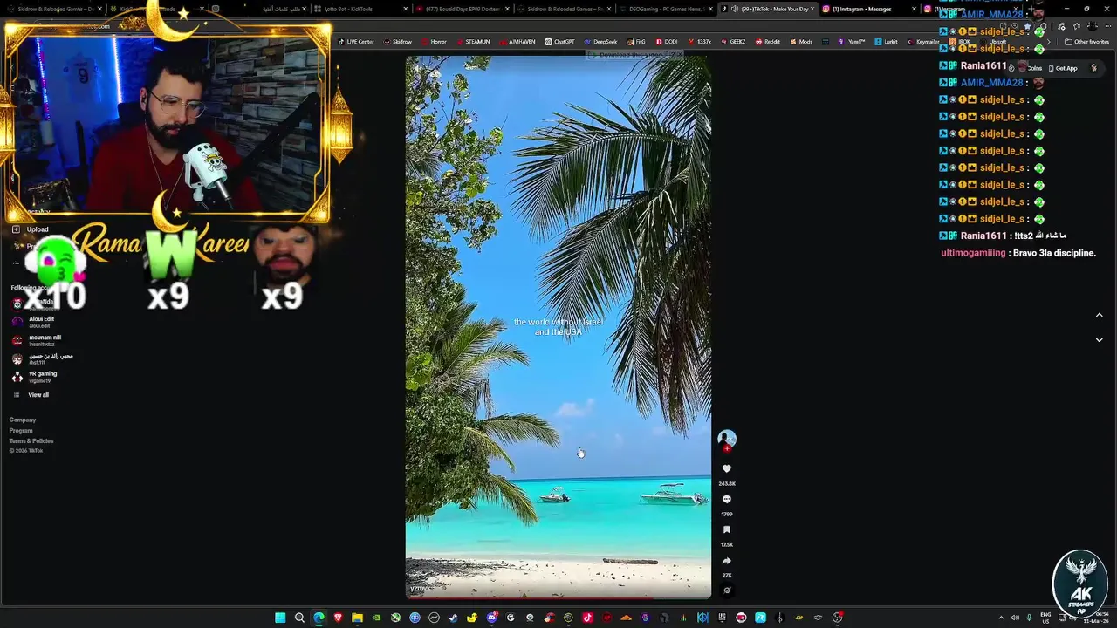Viewport: 1117px width, 628px height.
Task: Open the Windows Start button
Action: (x=280, y=618)
